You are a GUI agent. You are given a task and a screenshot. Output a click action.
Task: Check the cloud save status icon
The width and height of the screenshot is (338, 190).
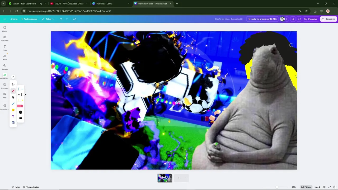(75, 19)
